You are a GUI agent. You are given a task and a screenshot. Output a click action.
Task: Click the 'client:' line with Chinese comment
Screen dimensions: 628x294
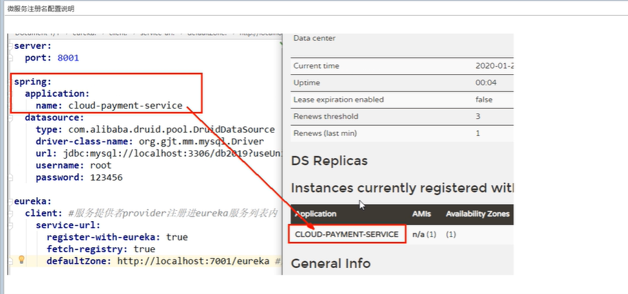click(x=151, y=214)
